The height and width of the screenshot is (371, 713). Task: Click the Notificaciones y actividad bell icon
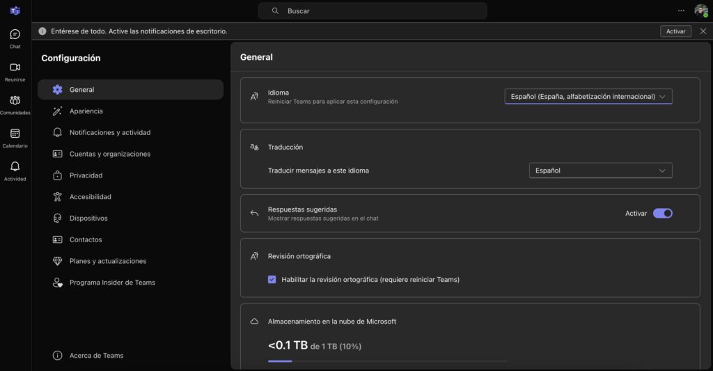point(57,132)
